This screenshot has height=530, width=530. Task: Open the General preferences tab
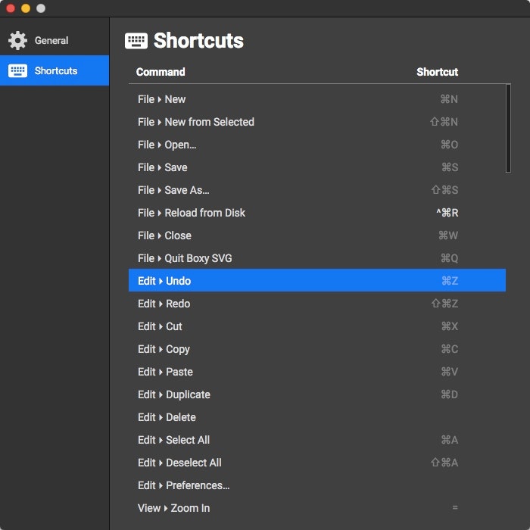pyautogui.click(x=51, y=40)
